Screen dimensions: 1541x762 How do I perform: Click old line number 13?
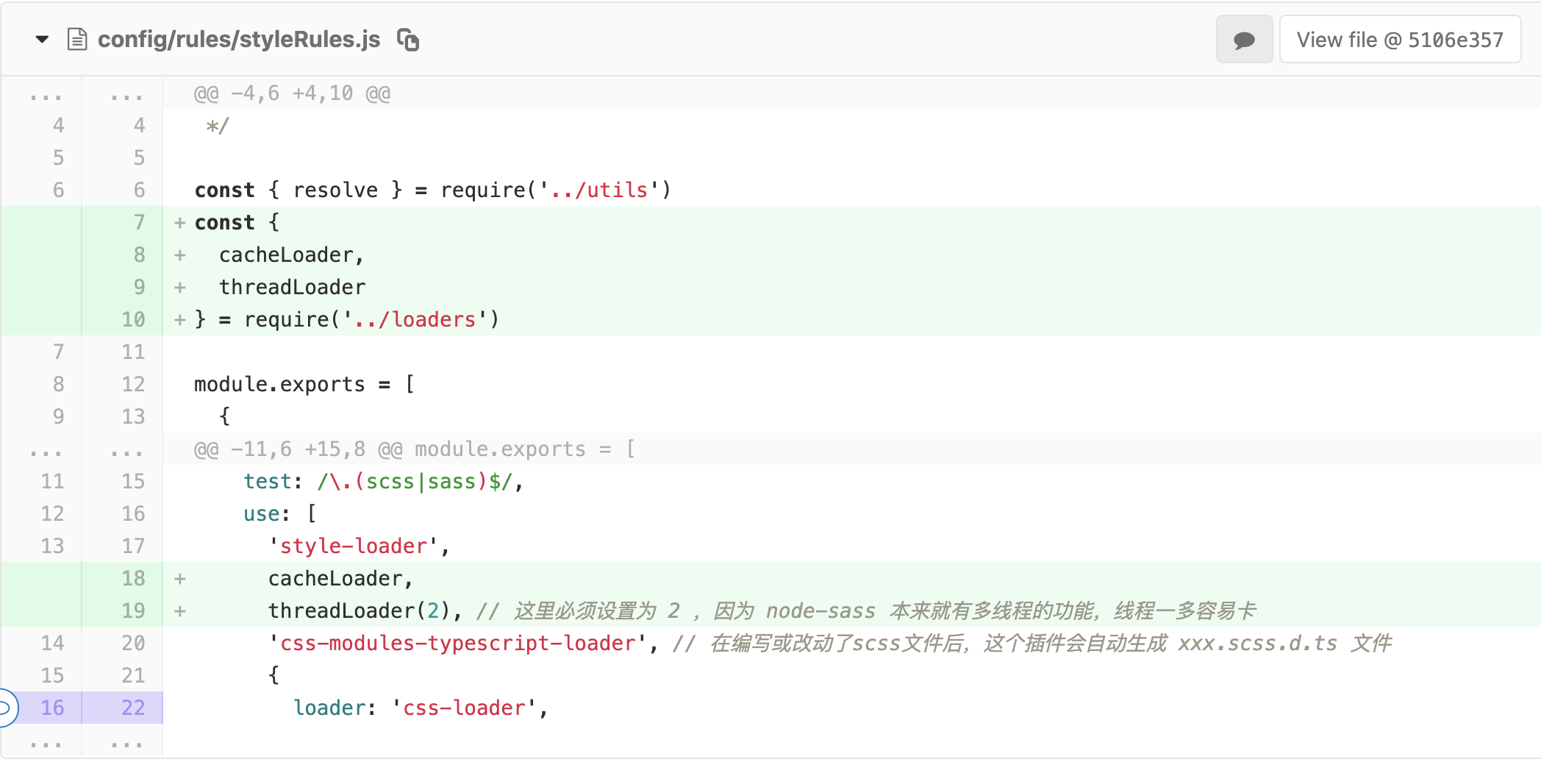point(52,546)
